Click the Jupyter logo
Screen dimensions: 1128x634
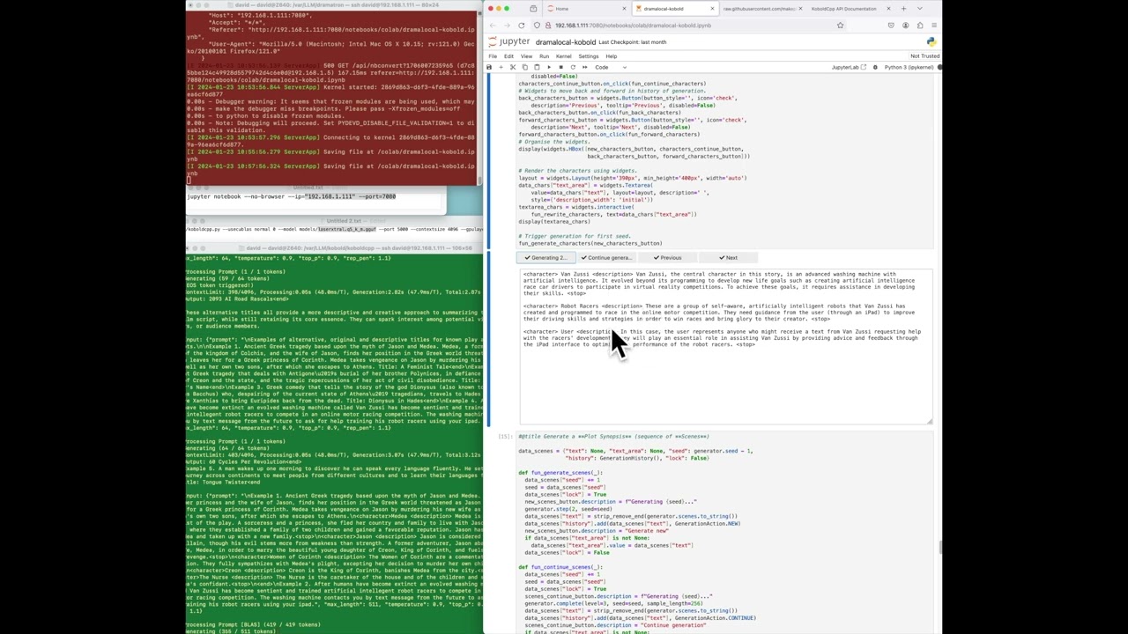510,41
